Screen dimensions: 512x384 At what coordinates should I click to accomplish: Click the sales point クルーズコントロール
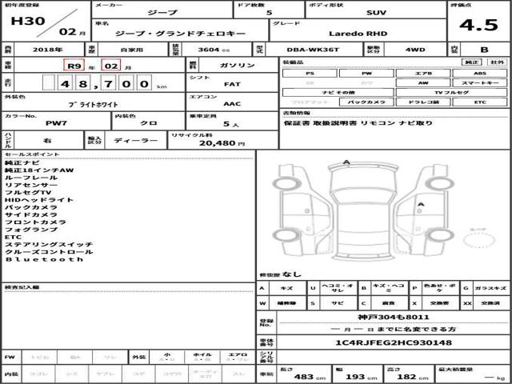[49, 252]
